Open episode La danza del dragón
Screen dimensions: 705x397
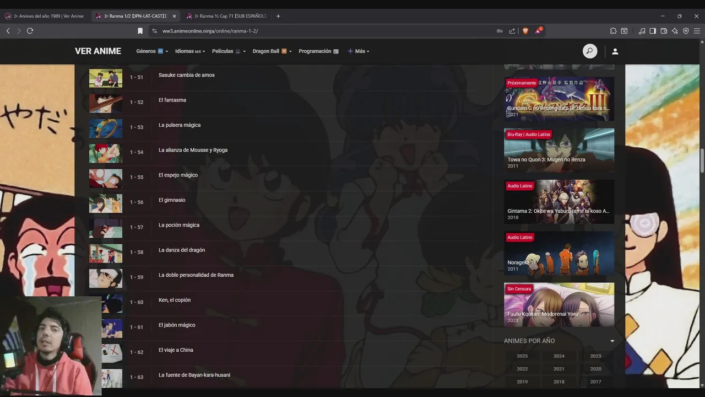click(x=182, y=250)
